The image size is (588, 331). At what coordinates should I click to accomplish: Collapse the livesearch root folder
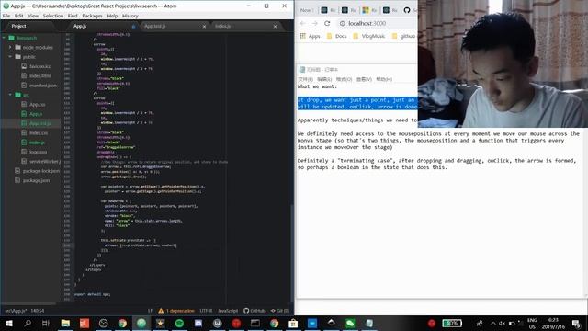tap(4, 38)
